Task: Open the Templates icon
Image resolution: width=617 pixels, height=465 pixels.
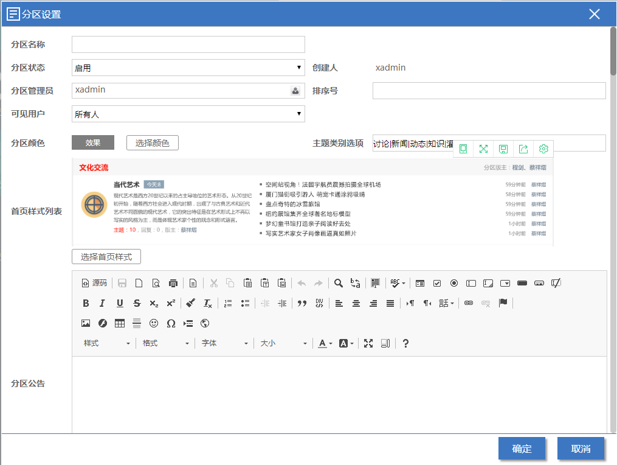Action: (x=193, y=283)
